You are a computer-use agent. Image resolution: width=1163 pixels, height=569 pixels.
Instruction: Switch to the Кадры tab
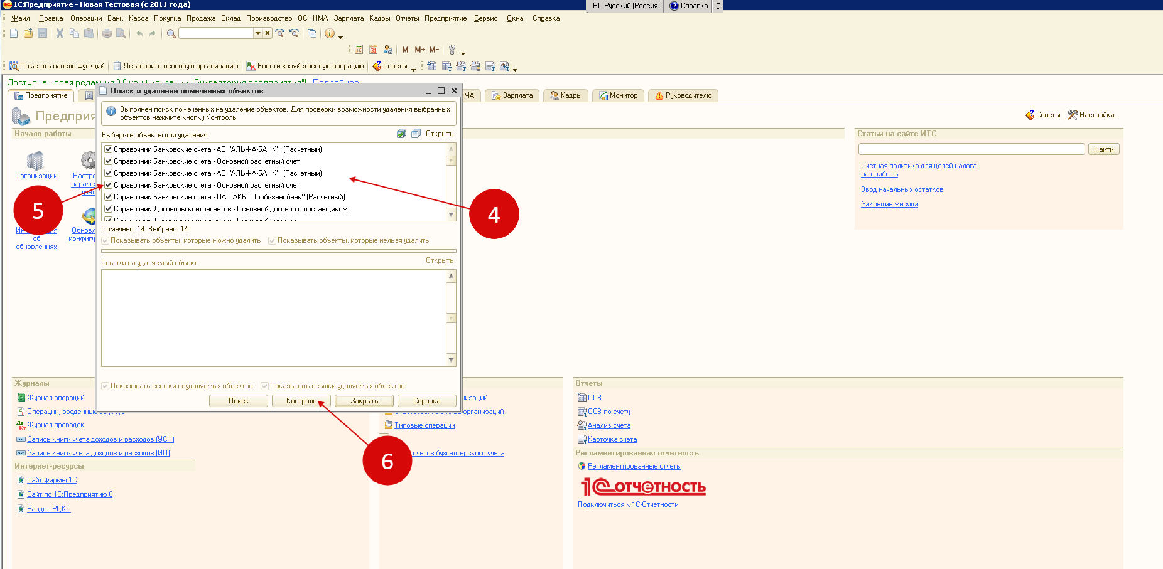566,95
